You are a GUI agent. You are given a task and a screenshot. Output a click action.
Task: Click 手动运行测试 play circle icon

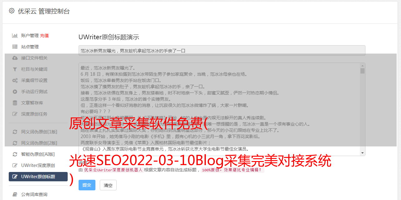click(15, 92)
